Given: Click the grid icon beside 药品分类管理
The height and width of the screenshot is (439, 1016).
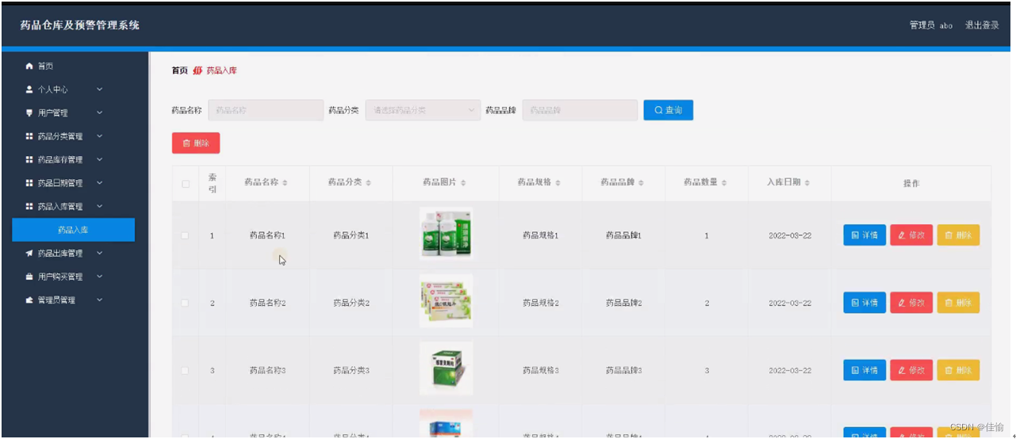Looking at the screenshot, I should pyautogui.click(x=29, y=136).
